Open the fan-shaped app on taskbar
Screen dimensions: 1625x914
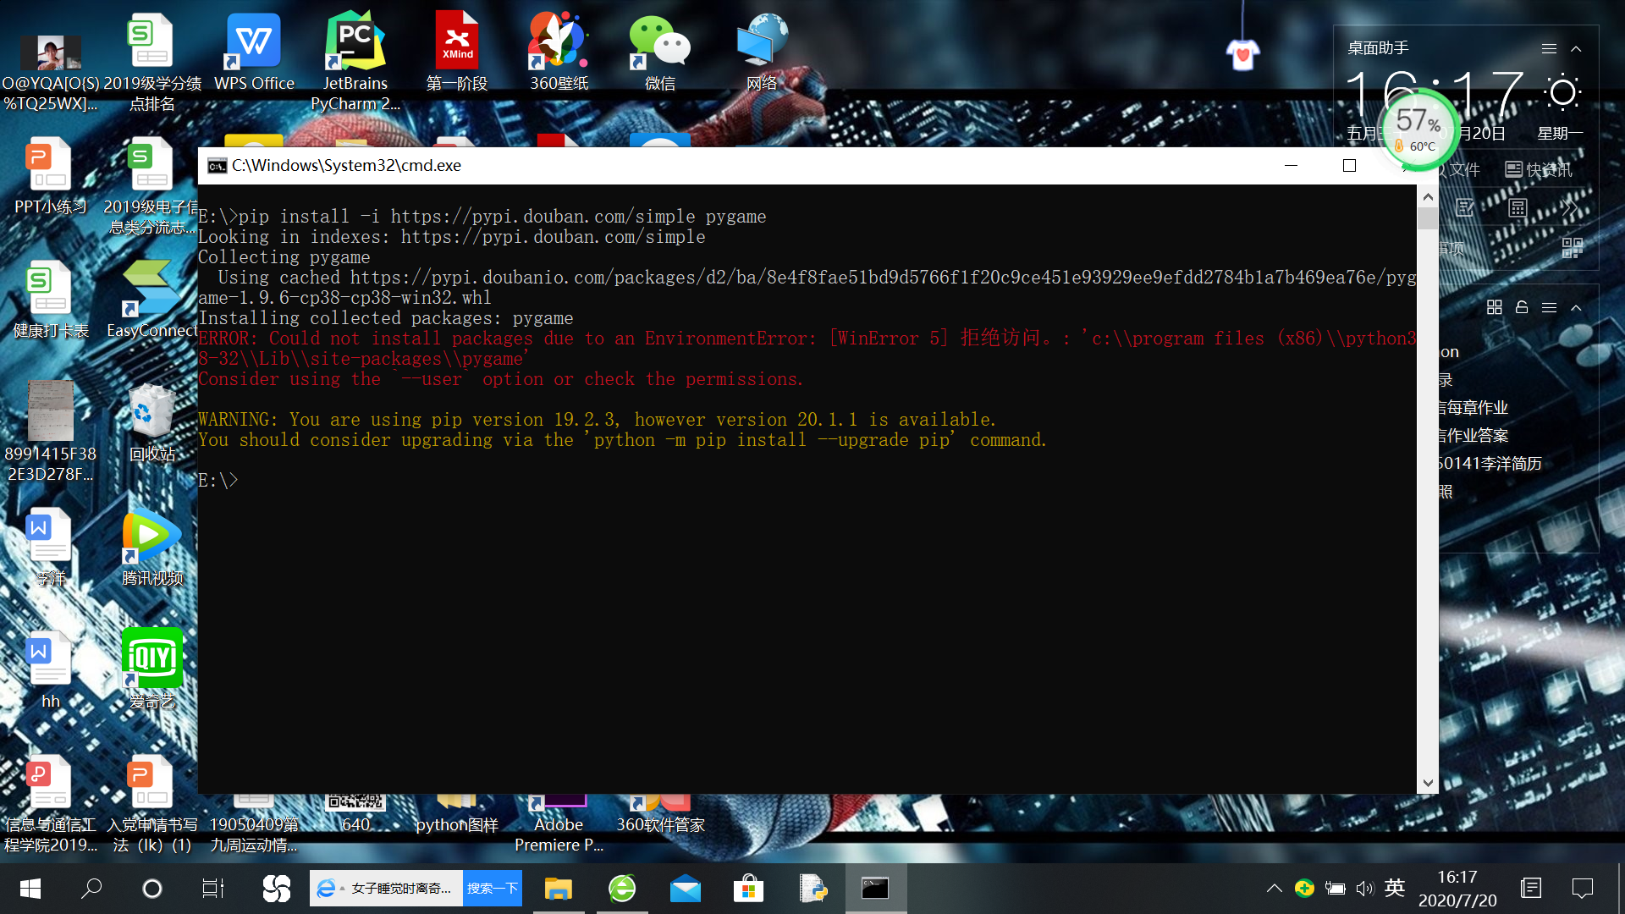(x=276, y=889)
